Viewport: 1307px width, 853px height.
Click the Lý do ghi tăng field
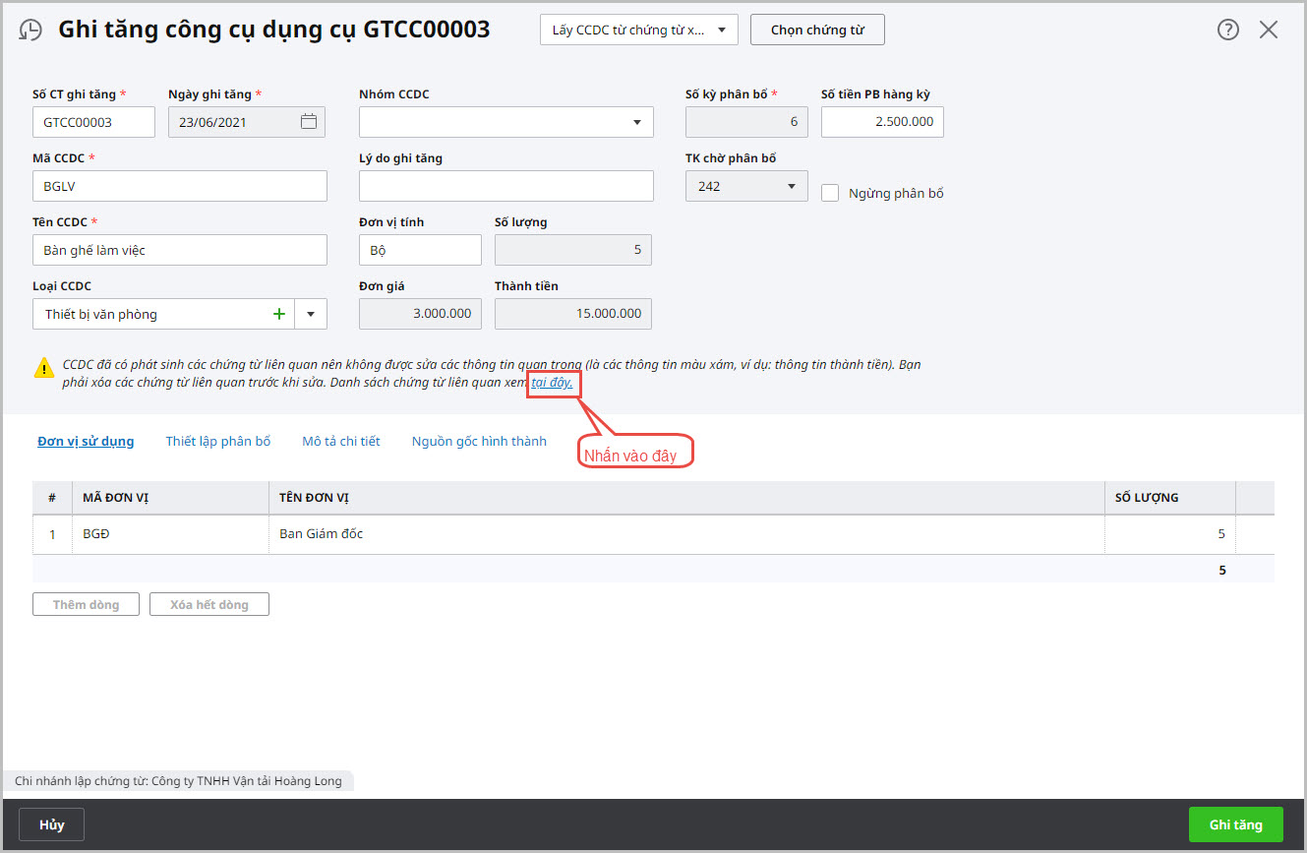[505, 186]
